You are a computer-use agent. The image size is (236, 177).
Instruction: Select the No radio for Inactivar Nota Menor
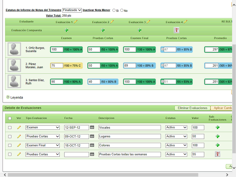(122, 11)
